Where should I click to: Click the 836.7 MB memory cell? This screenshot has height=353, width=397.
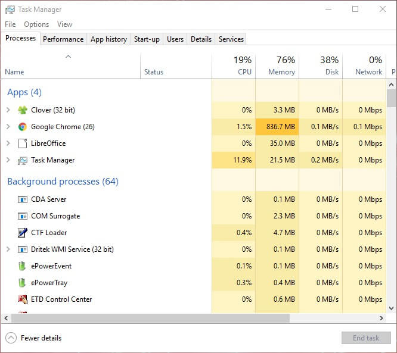point(277,127)
